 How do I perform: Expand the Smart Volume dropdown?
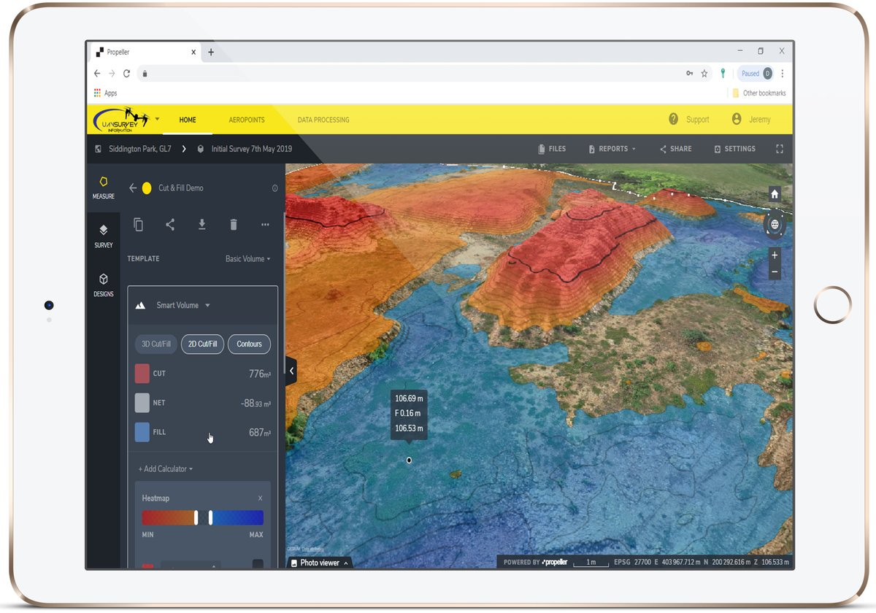pos(183,305)
